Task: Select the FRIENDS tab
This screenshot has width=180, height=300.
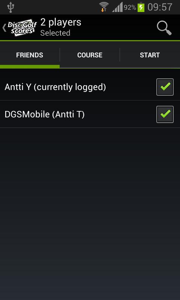Action: 30,55
